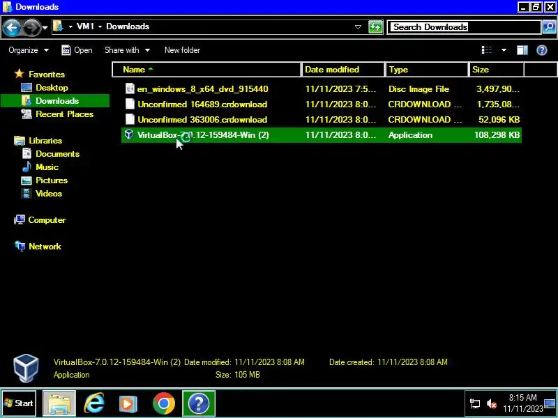The width and height of the screenshot is (558, 418).
Task: Open the view options dropdown arrow
Action: 504,50
